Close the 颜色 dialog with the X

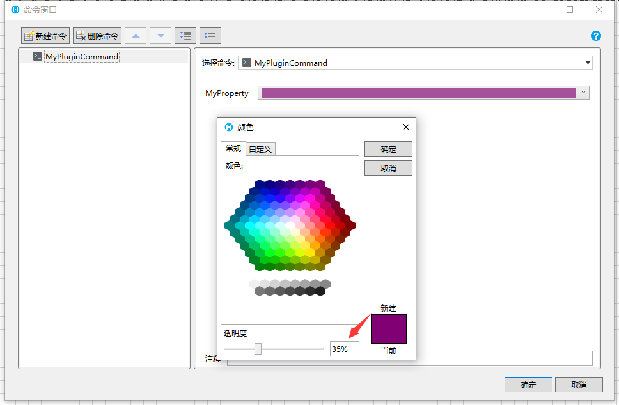406,127
